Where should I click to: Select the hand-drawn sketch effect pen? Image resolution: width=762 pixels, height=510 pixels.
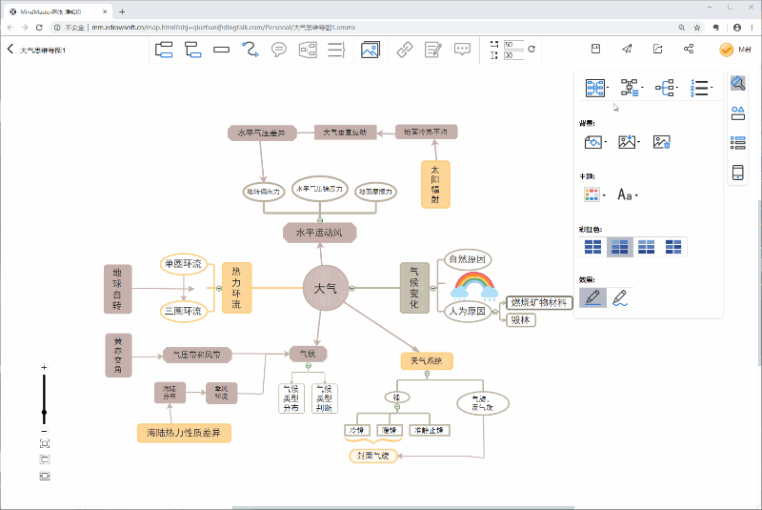(x=620, y=298)
